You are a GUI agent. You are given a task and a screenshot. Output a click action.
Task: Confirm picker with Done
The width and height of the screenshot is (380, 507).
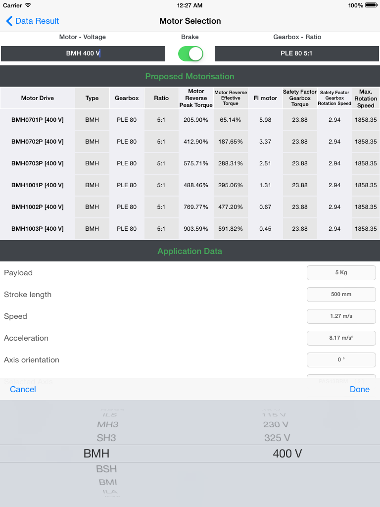360,389
